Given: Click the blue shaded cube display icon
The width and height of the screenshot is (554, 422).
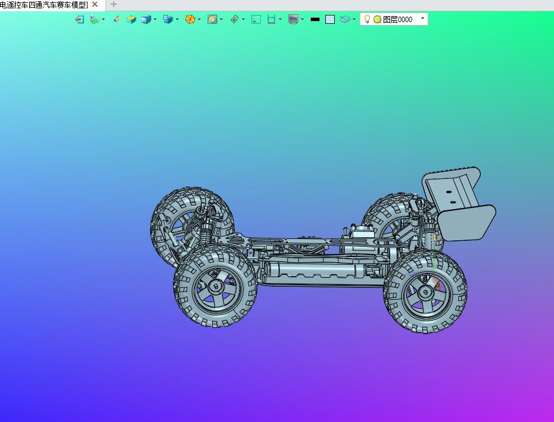Looking at the screenshot, I should point(146,20).
